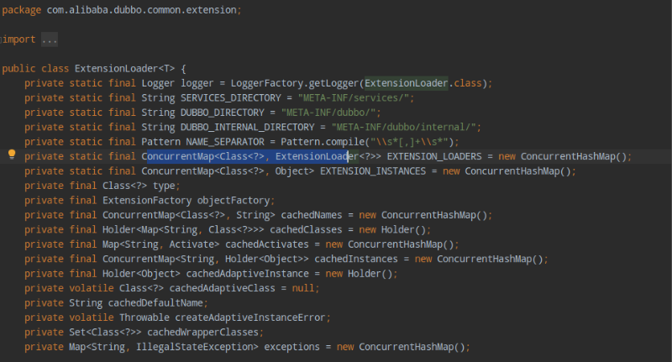Click the package name com.alibaba.dubbo.common.extension
The height and width of the screenshot is (362, 672).
(x=141, y=10)
